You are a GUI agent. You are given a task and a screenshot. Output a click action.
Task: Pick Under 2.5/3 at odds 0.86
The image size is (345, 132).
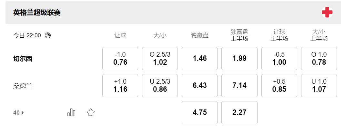point(160,86)
